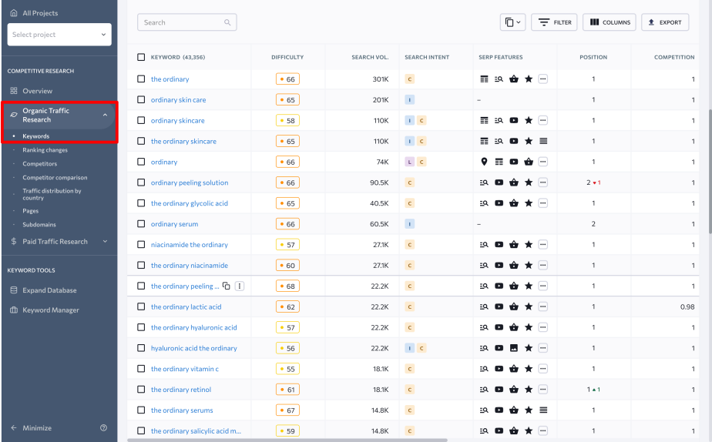Open the COLUMNS button

[610, 22]
